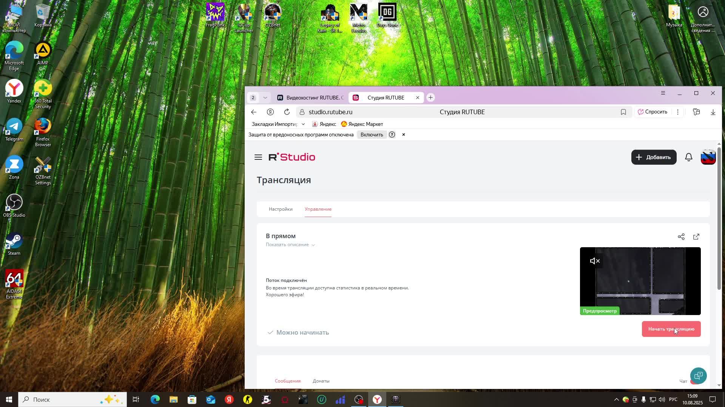Screen dimensions: 725x407
Task: Click the notifications bell icon
Action: click(688, 157)
